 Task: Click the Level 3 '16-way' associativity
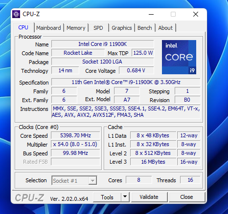click(189, 162)
